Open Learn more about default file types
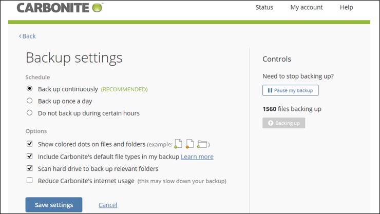Screen dimensions: 380x214 pos(197,157)
